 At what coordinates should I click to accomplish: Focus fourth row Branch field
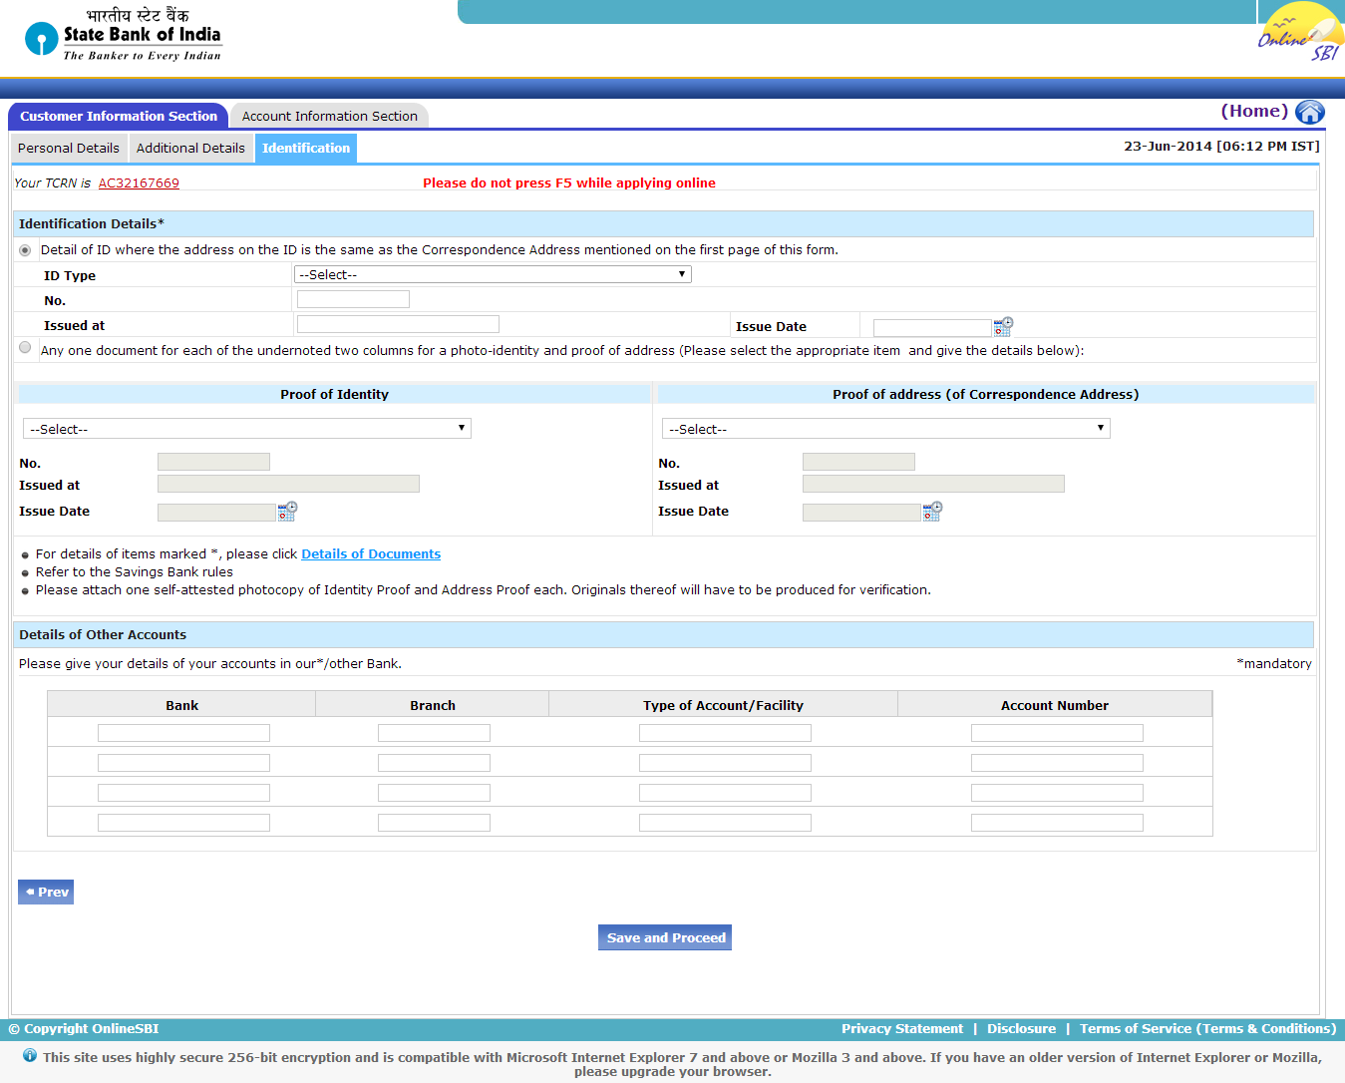click(x=434, y=823)
